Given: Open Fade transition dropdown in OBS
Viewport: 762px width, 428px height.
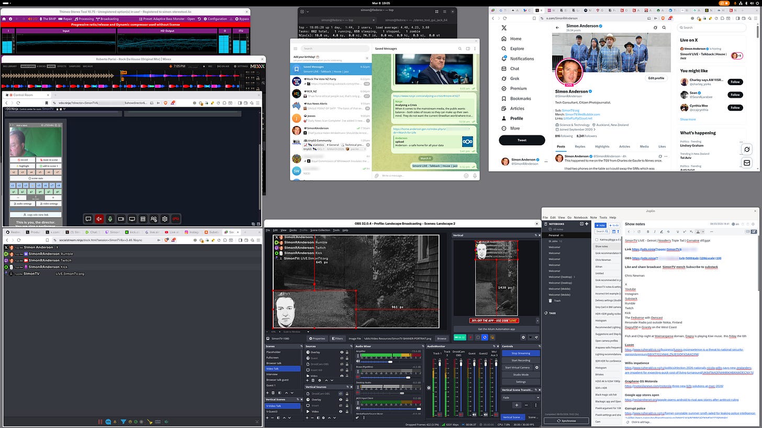Looking at the screenshot, I should pos(521,398).
